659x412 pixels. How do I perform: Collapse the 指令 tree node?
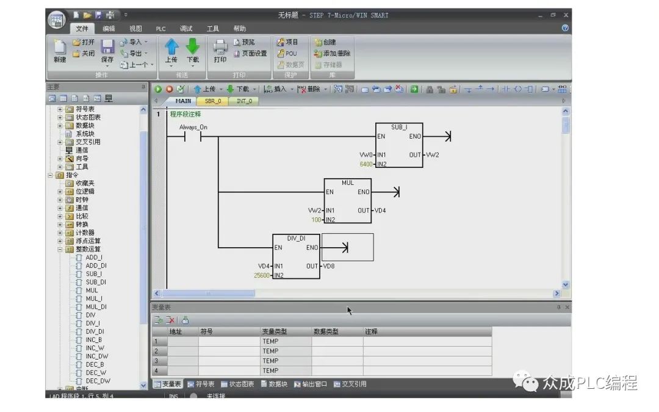(x=49, y=175)
